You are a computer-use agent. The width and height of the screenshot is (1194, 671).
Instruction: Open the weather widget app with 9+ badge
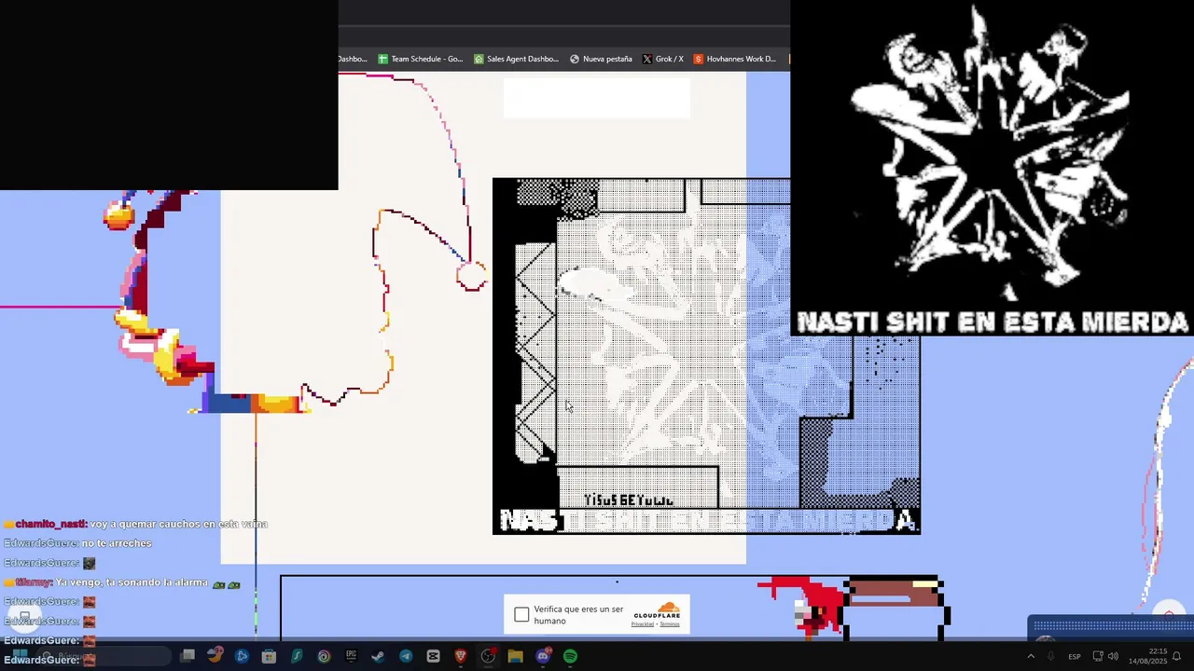215,656
